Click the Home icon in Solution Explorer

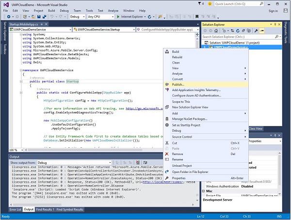pos(215,30)
